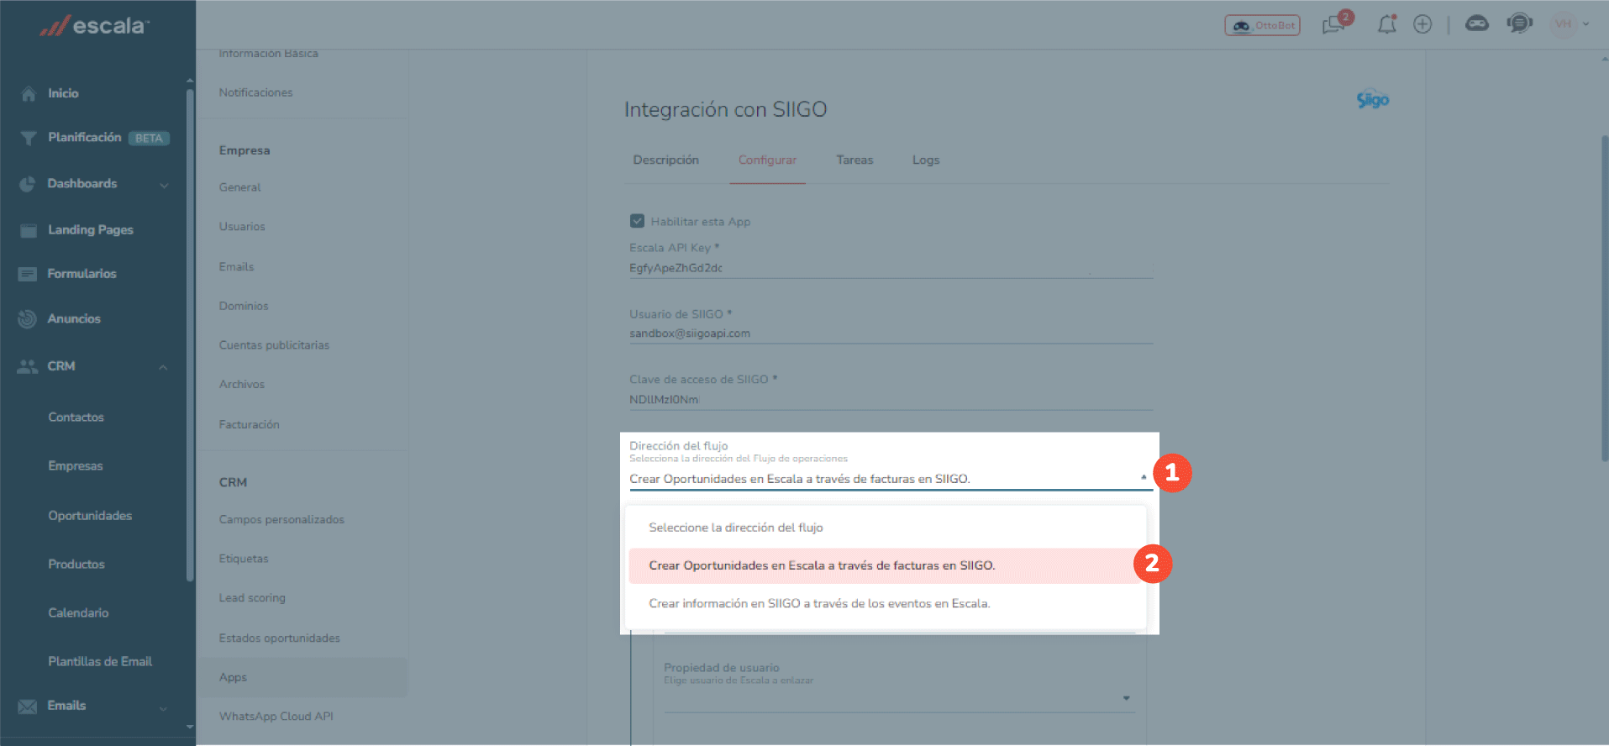Switch to the Configurar tab
Image resolution: width=1609 pixels, height=746 pixels.
click(x=767, y=160)
